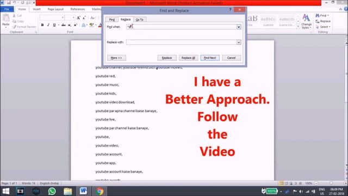Switch to the References ribbon tab
This screenshot has height=196, width=348.
[78, 9]
